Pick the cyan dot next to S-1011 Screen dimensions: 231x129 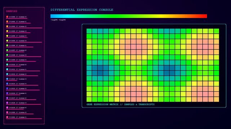coord(7,70)
